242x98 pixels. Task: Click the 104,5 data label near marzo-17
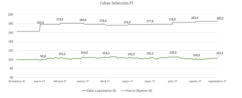pos(84,52)
